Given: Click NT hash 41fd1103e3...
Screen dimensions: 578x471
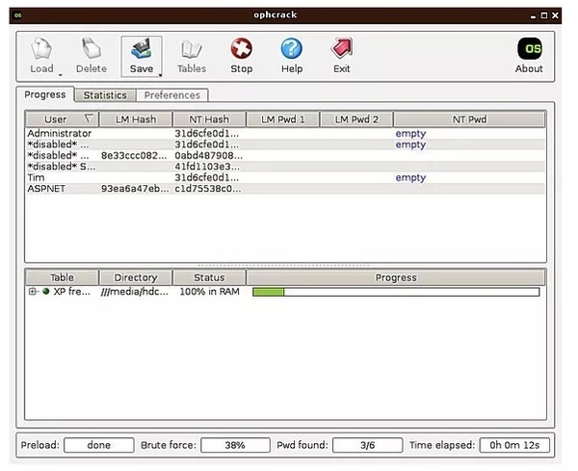Looking at the screenshot, I should pyautogui.click(x=207, y=167).
